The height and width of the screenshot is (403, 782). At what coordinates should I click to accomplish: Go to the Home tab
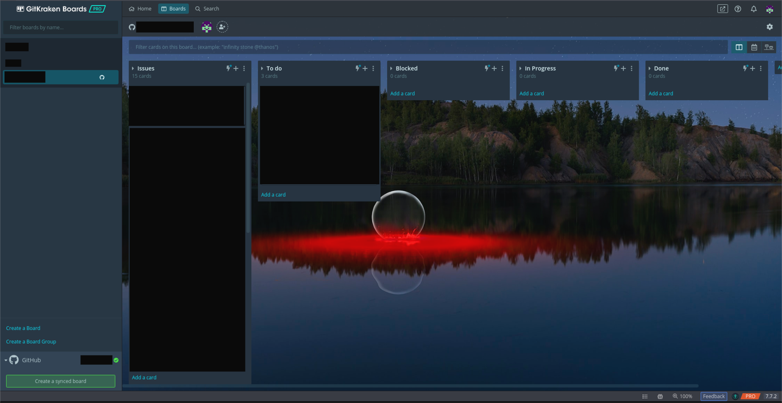[x=140, y=9]
